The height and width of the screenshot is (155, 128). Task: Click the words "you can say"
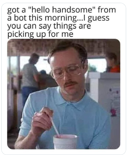tap(29, 26)
